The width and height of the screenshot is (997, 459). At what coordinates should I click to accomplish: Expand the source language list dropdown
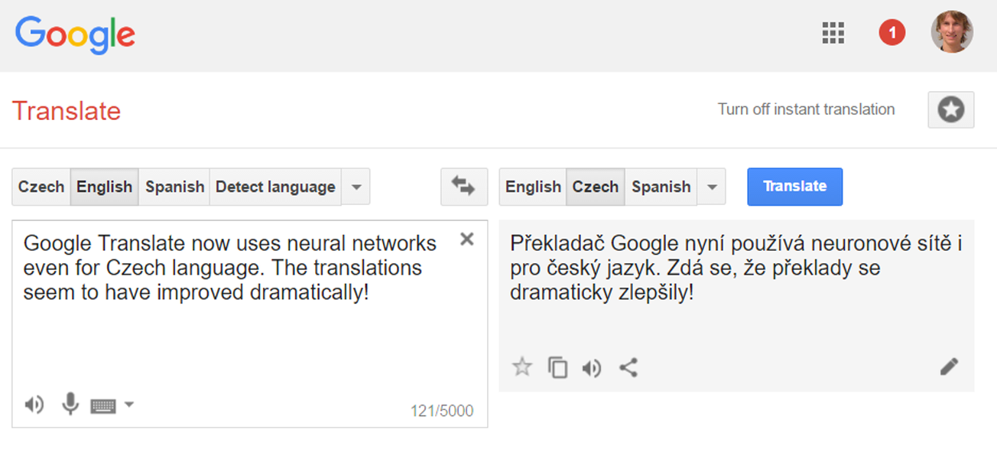(356, 187)
